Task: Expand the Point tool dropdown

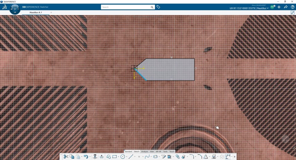Action: pos(143,157)
